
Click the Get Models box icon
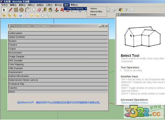point(121,10)
